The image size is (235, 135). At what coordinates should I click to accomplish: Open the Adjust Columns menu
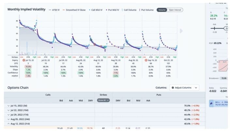click(184, 88)
